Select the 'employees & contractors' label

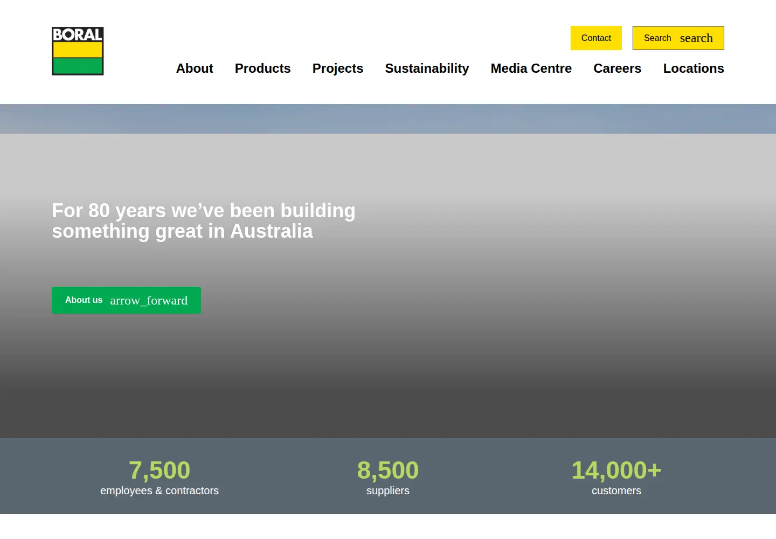(x=160, y=491)
